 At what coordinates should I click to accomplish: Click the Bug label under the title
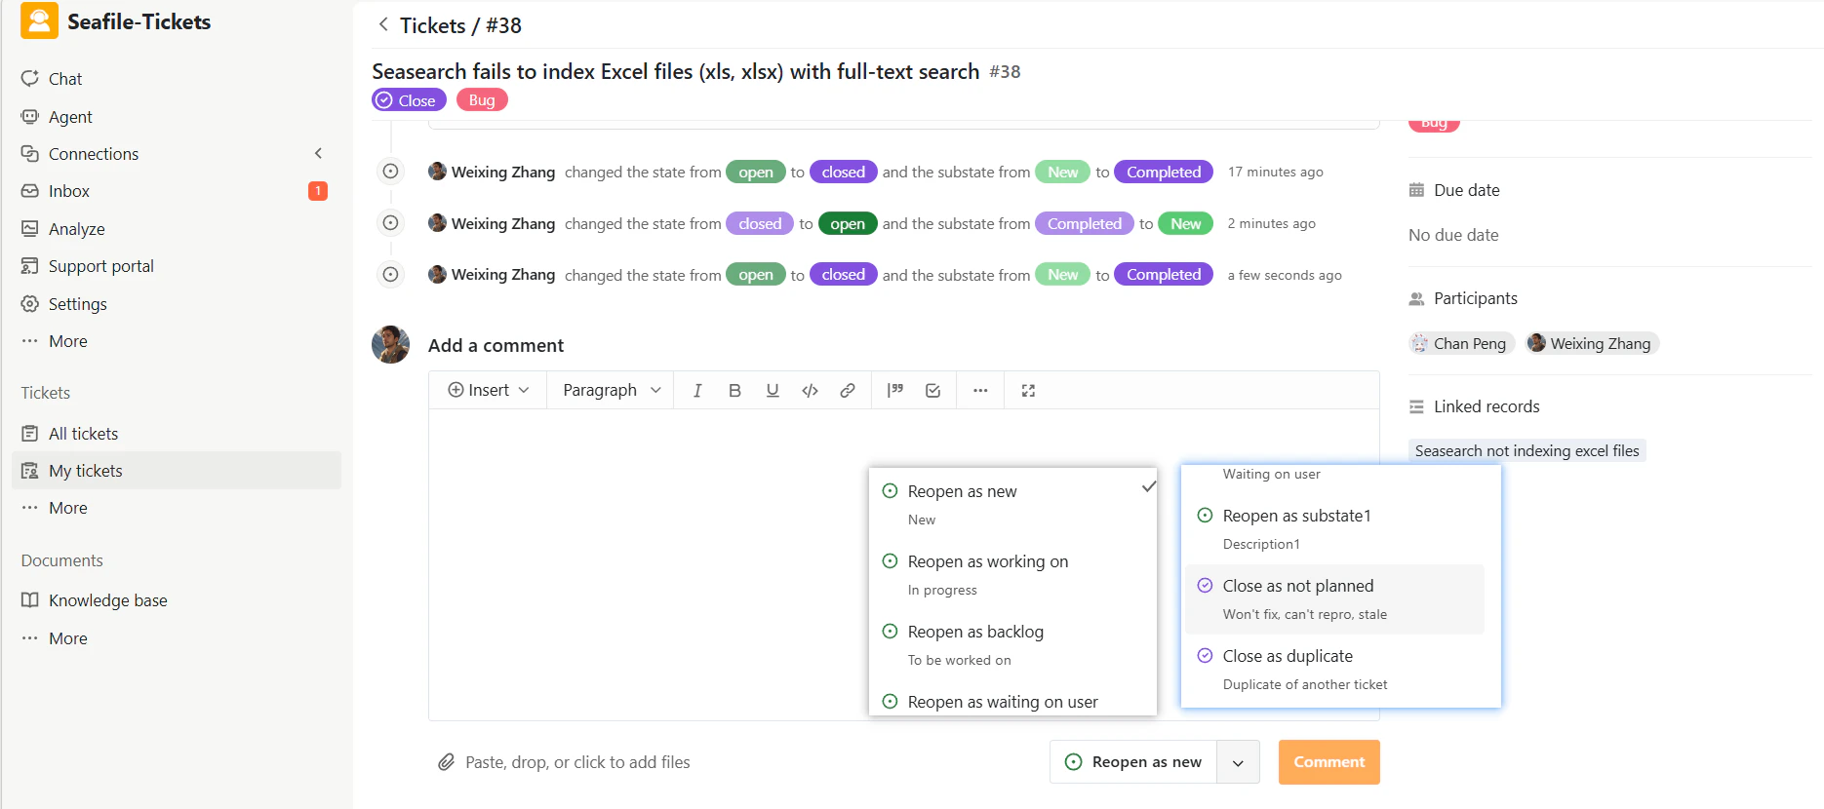[x=482, y=100]
